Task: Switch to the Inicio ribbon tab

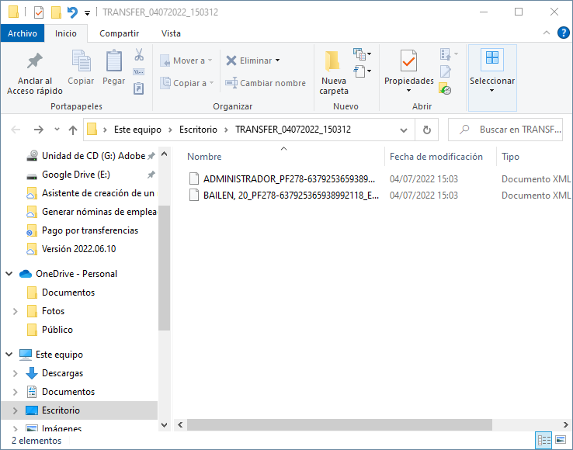Action: click(66, 33)
